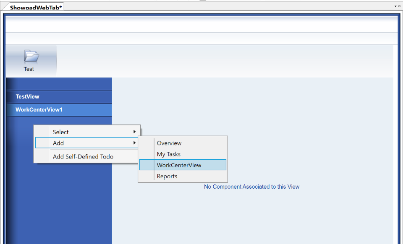The height and width of the screenshot is (244, 403).
Task: Click the icon gutter beside Add Self-Defined Todo
Action: tap(42, 157)
